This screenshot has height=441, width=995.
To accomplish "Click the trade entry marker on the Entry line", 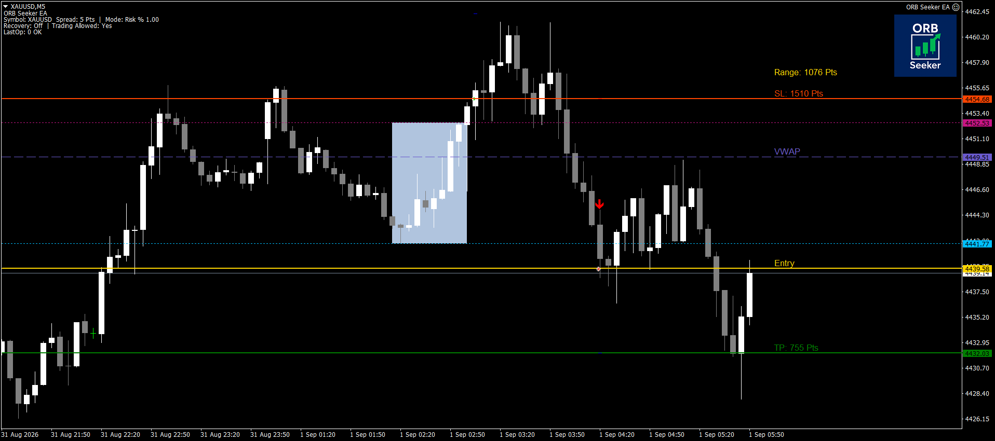I will (599, 269).
